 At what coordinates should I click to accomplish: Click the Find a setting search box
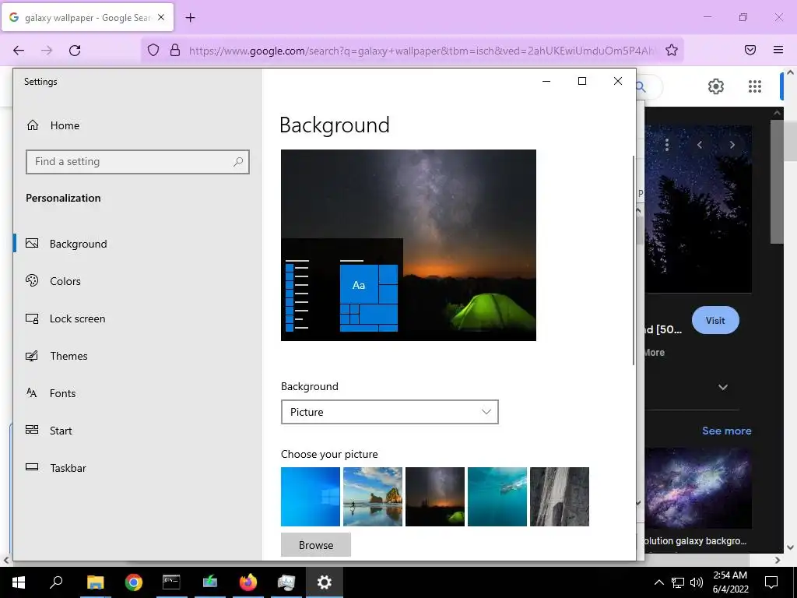tap(137, 162)
